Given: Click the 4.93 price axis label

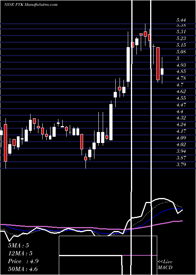Looking at the screenshot, I should tap(181, 65).
